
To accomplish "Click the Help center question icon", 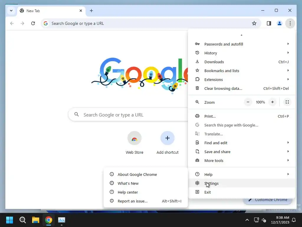I will coord(112,192).
